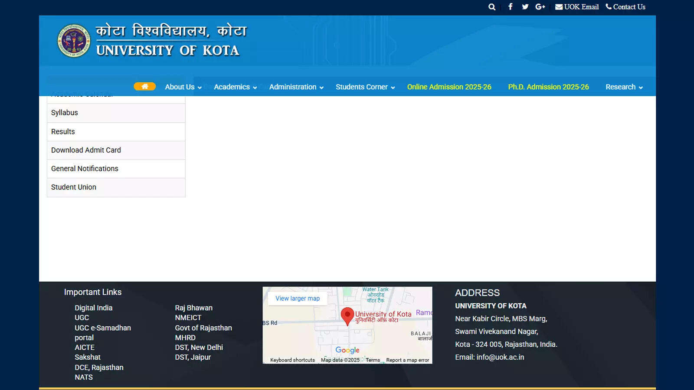The height and width of the screenshot is (390, 694).
Task: Click the Important Links heading
Action: [93, 292]
